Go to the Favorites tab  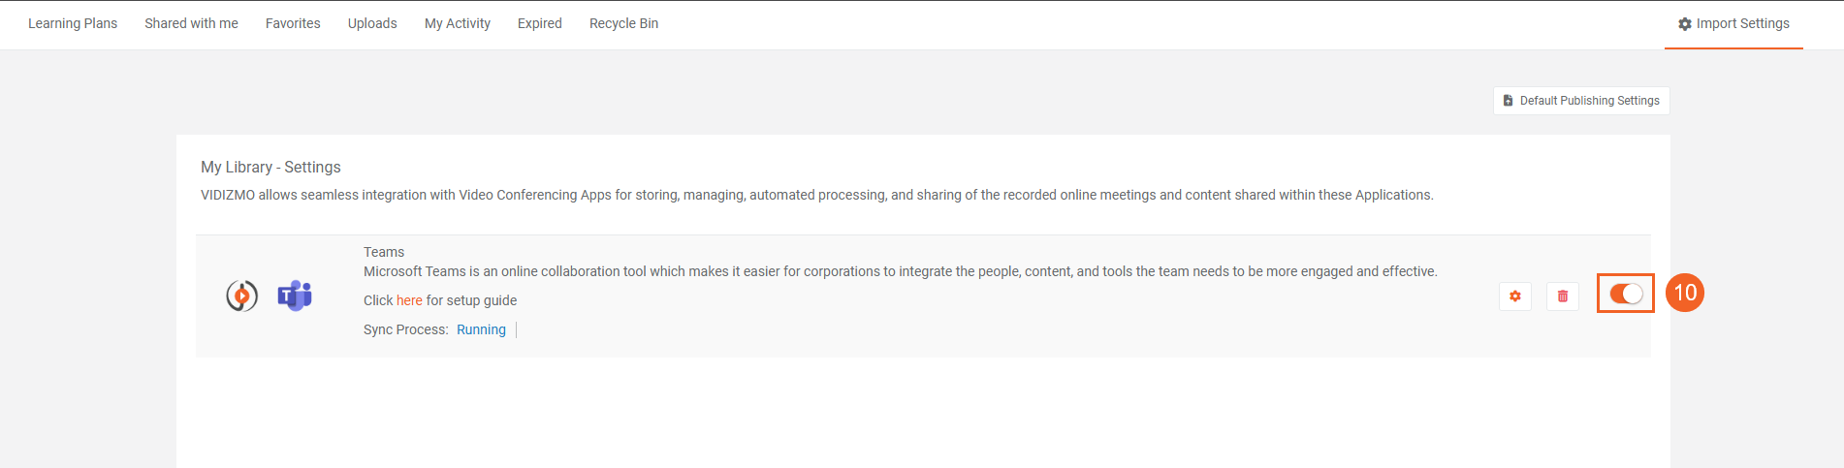[293, 23]
